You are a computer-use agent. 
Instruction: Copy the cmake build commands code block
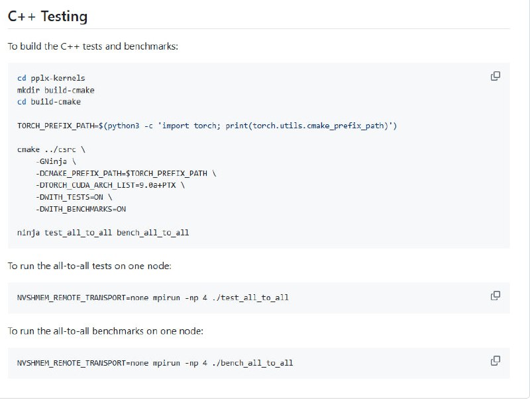pos(495,76)
